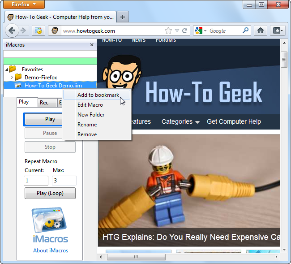Click the Stop button

(50, 147)
